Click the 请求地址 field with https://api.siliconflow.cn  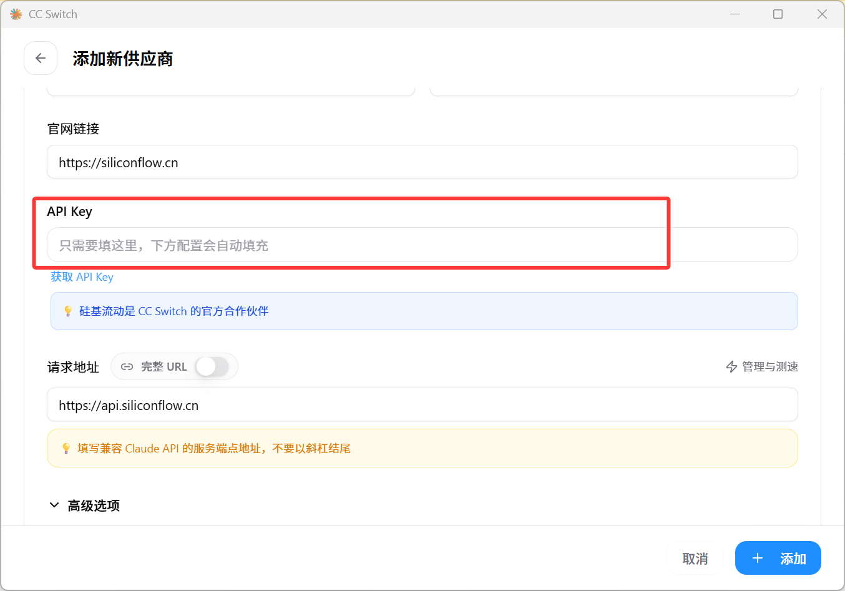pyautogui.click(x=422, y=404)
